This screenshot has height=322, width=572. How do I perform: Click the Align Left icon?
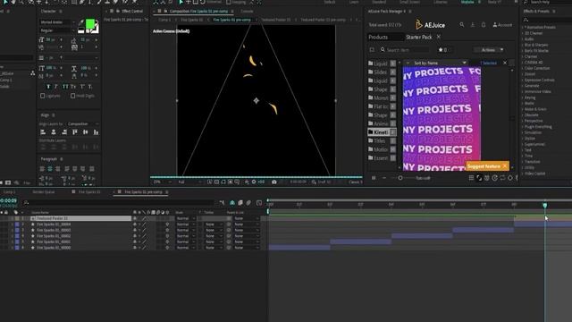43,132
